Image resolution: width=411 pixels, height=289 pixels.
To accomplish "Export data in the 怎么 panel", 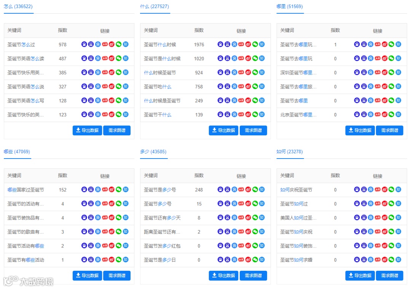I will click(87, 130).
